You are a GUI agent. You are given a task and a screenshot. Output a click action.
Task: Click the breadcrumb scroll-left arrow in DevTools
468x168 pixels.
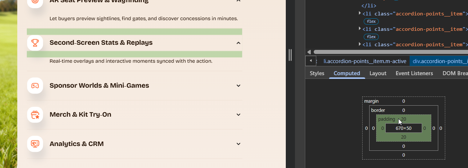pos(311,61)
